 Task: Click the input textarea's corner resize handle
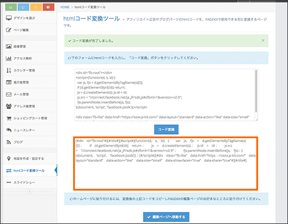(256, 119)
